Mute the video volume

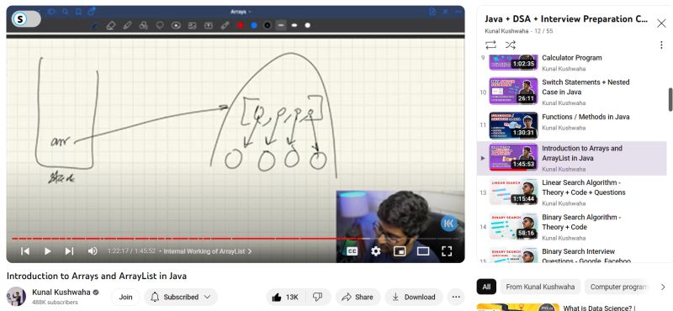93,251
